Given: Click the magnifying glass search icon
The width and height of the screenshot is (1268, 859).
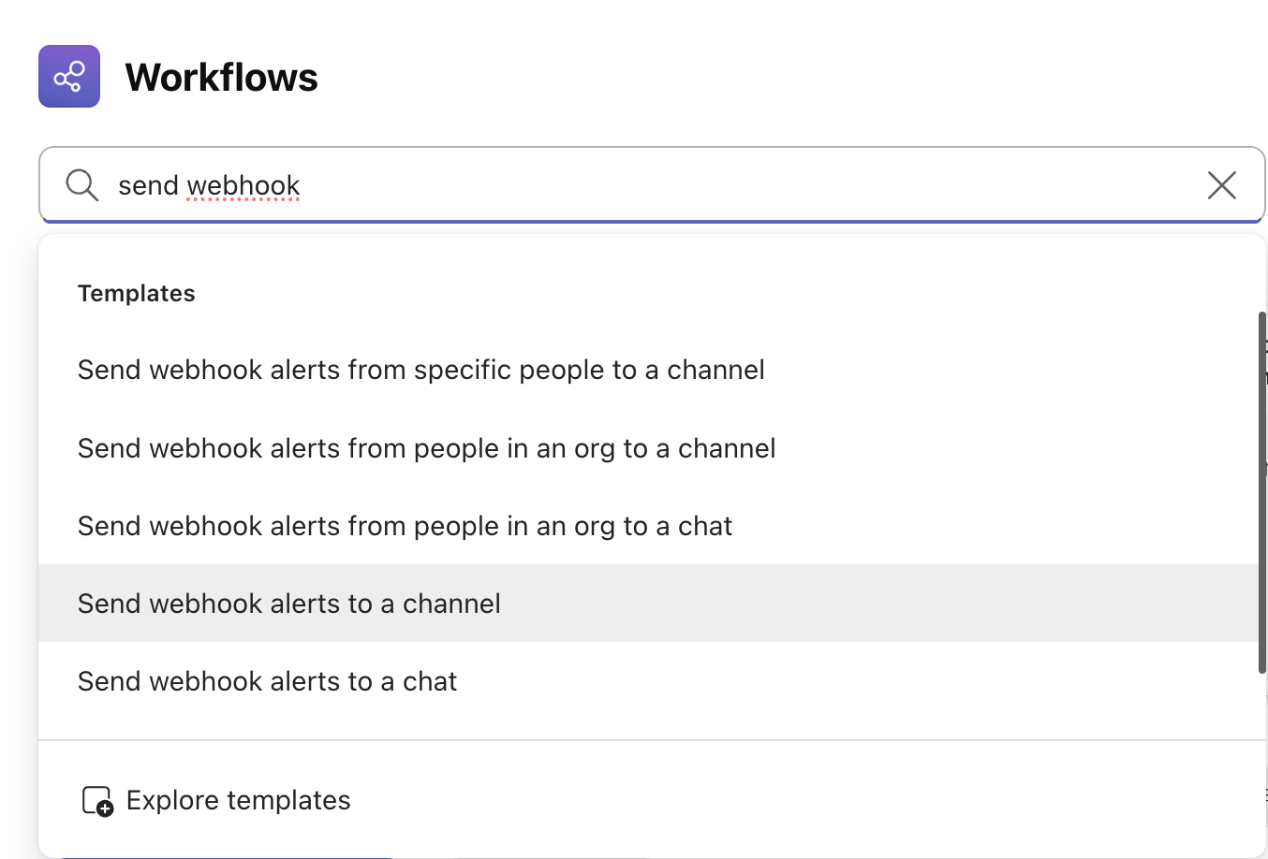Looking at the screenshot, I should point(81,185).
